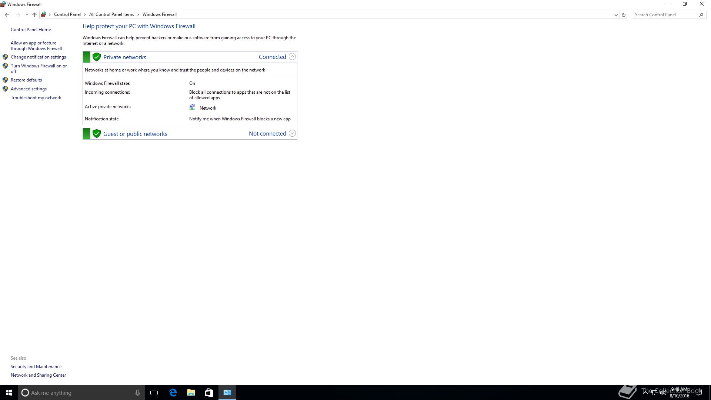Open Windows Store from taskbar
Image resolution: width=711 pixels, height=400 pixels.
(209, 393)
